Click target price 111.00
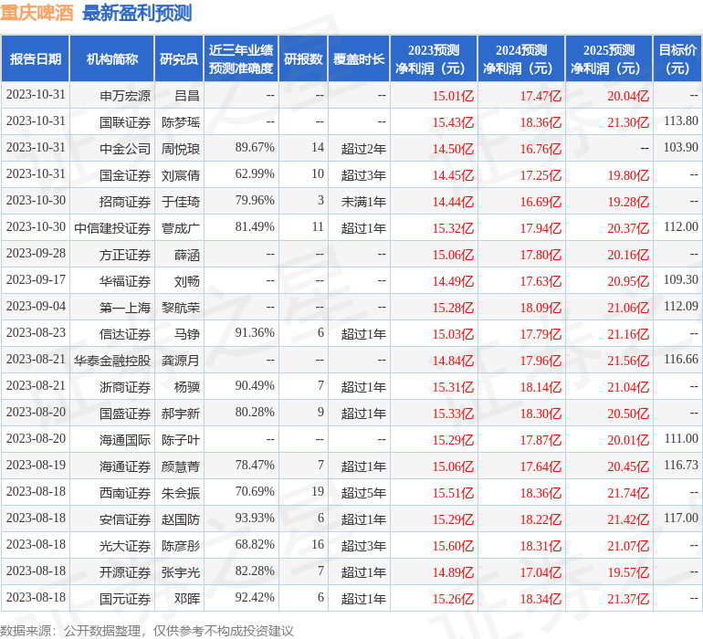 [681, 438]
